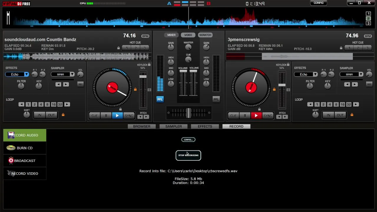
Task: Click the next sample arrow on right sampler
Action: (355, 85)
